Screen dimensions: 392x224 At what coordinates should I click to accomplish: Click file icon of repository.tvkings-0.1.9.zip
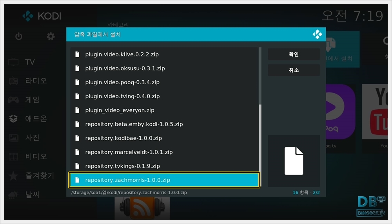[x=77, y=166]
